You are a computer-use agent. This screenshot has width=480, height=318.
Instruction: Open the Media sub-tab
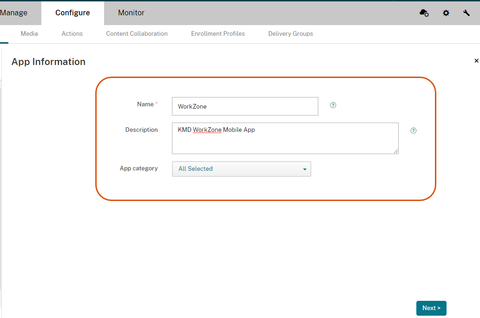click(x=29, y=33)
